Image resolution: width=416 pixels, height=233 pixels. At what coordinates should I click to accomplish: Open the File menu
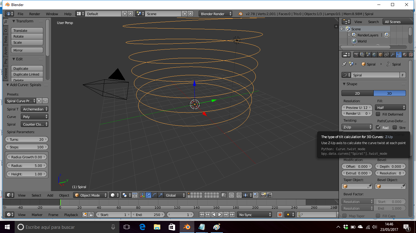pos(20,14)
